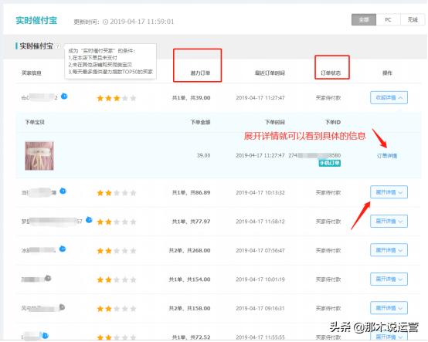Click the star rating in the 268.00 row
Viewport: 428px width, 342px height.
coord(117,251)
